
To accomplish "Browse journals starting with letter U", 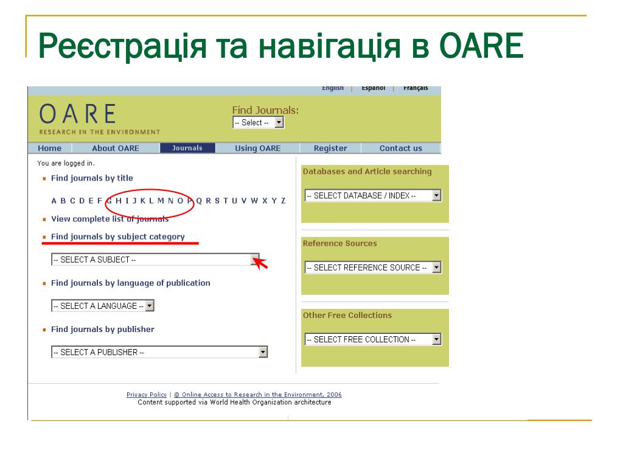I will (234, 201).
